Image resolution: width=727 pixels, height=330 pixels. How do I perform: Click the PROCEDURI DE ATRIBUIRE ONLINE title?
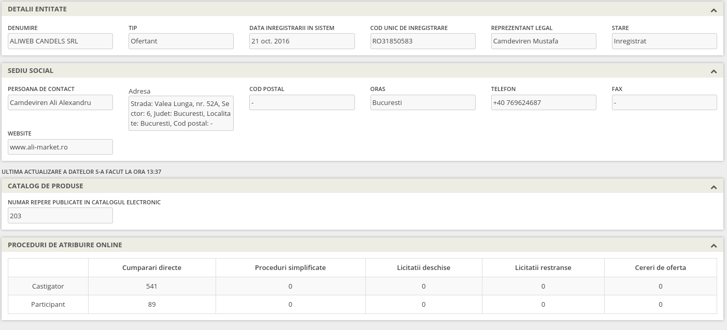coord(65,245)
